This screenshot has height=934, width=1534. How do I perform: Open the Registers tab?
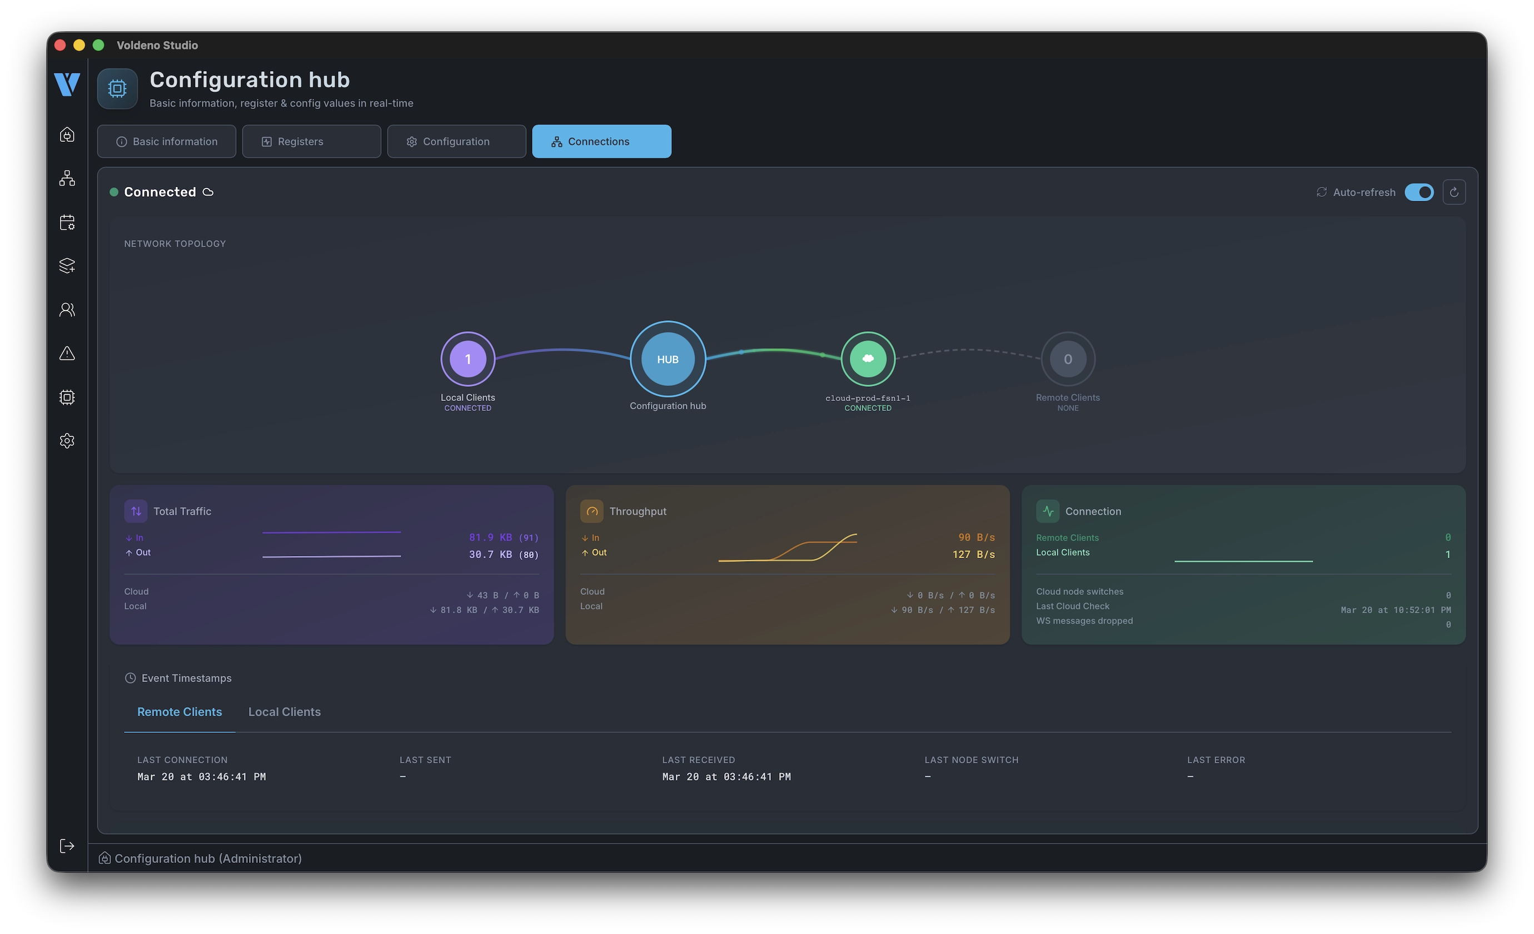(x=311, y=141)
